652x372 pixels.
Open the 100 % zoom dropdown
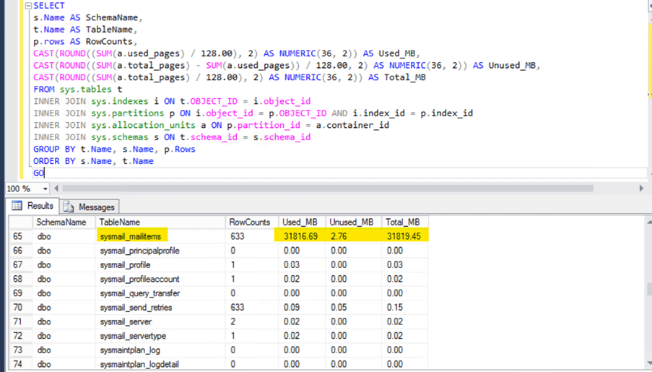[x=45, y=189]
